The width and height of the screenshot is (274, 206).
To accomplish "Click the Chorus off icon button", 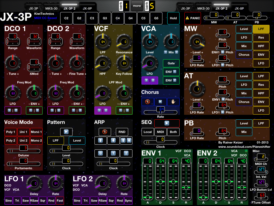I will pyautogui.click(x=147, y=102).
